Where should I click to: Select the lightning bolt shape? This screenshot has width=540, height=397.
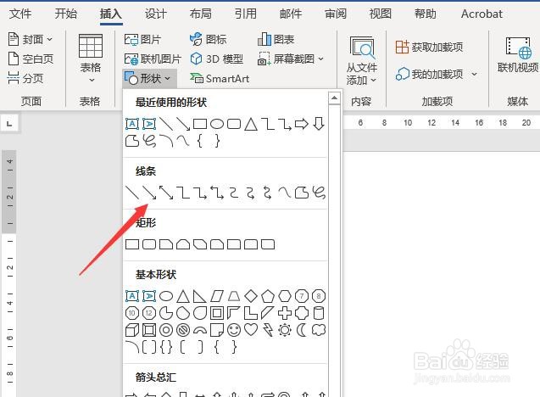click(x=268, y=330)
